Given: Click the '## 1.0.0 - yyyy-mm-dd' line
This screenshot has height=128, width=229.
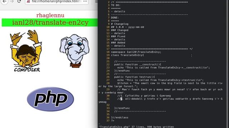Looking at the screenshot, I should click(x=127, y=27).
